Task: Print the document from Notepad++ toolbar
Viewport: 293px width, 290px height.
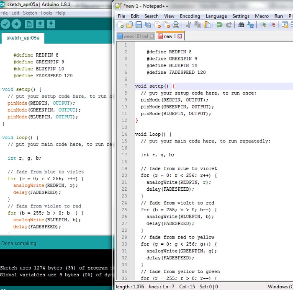Action: pos(176,25)
